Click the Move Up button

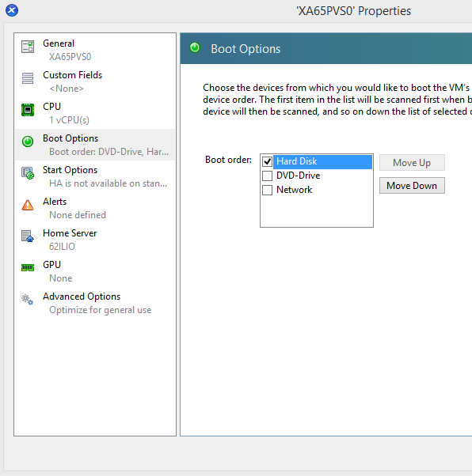(x=412, y=162)
